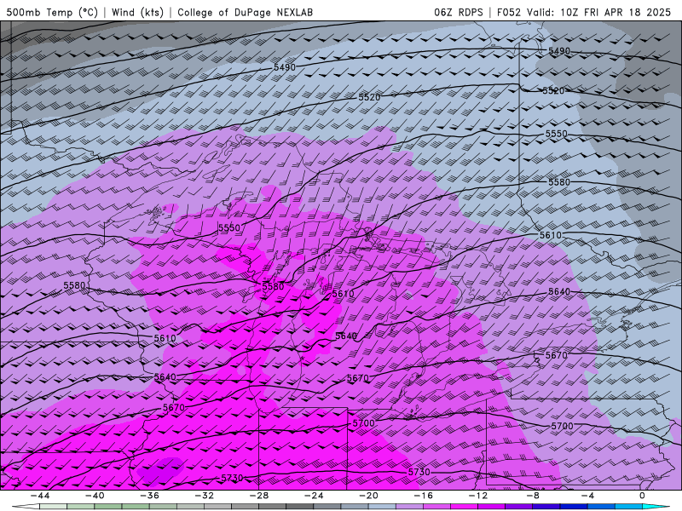Click the "F052" forecast hour text
This screenshot has width=682, height=511.
point(508,12)
